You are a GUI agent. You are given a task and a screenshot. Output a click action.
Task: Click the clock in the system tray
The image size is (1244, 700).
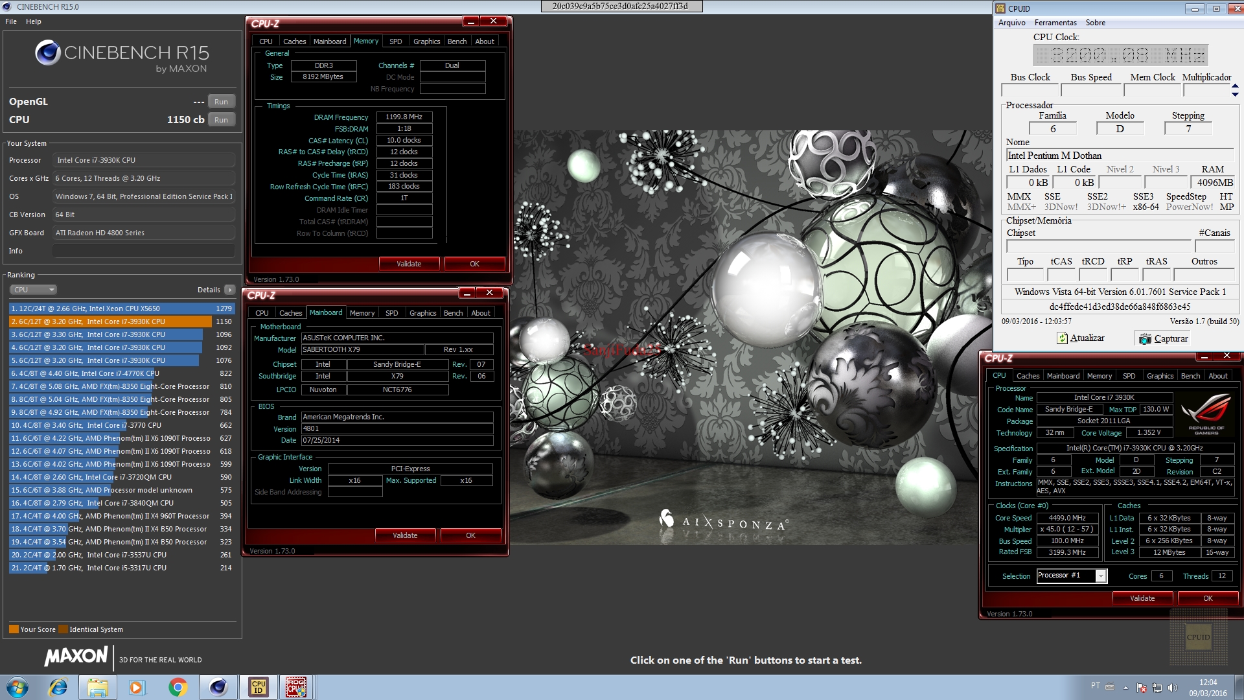[1208, 687]
